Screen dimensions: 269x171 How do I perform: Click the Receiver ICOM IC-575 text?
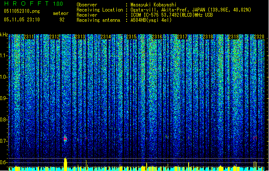(171, 15)
